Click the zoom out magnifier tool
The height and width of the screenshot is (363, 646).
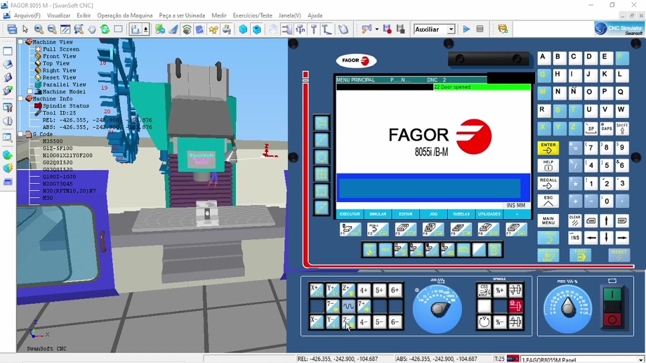[x=52, y=29]
